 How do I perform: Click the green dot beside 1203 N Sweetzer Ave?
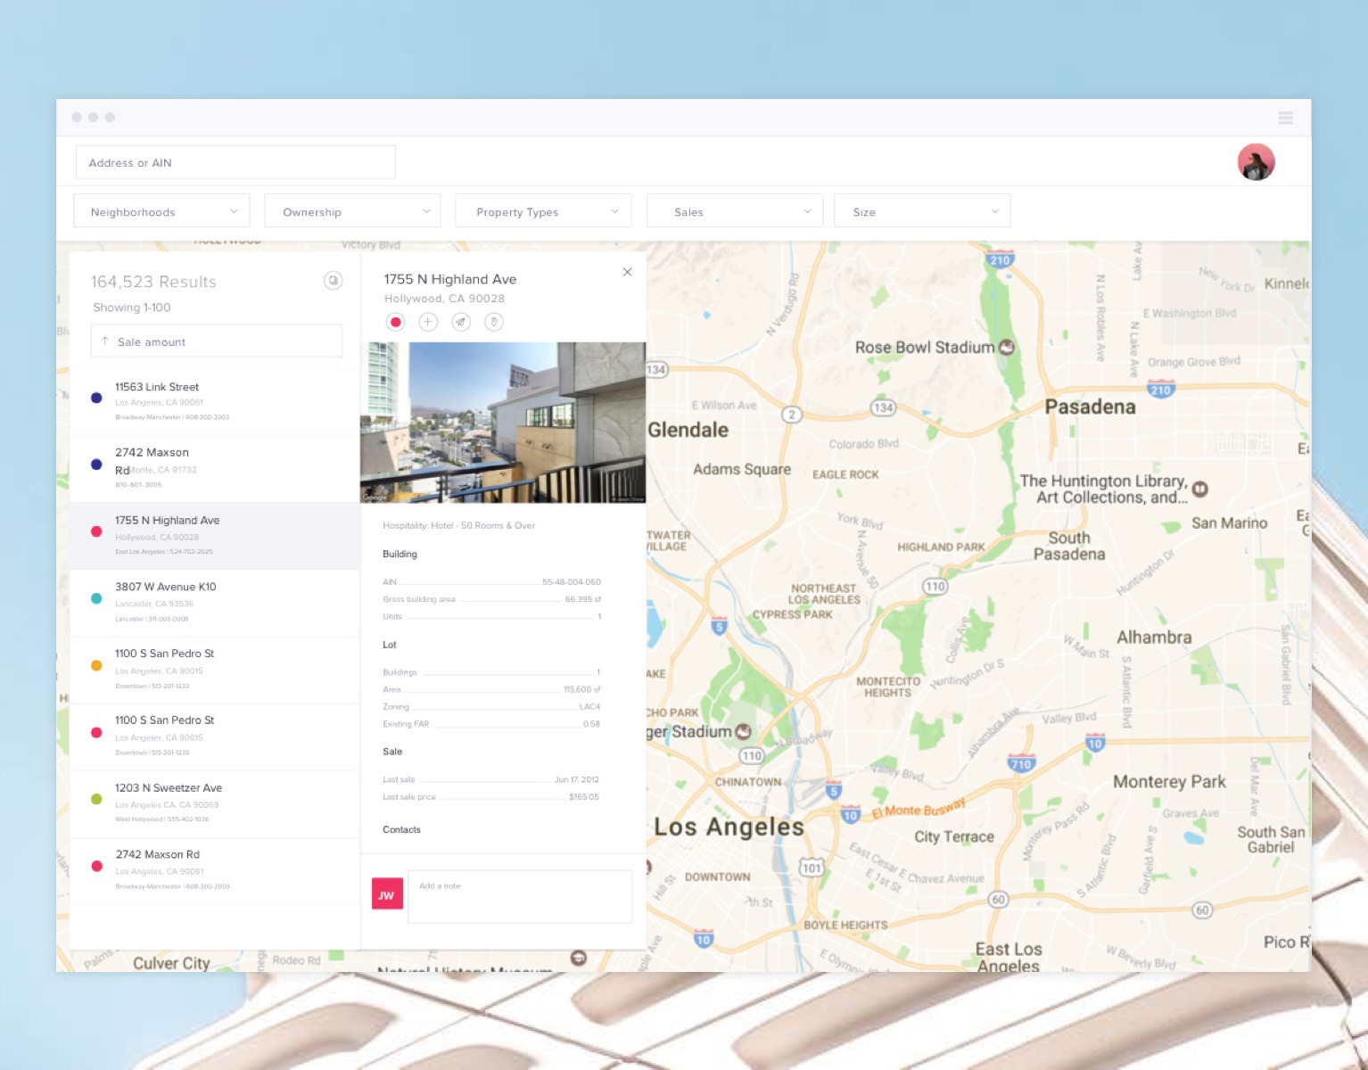[x=96, y=799]
